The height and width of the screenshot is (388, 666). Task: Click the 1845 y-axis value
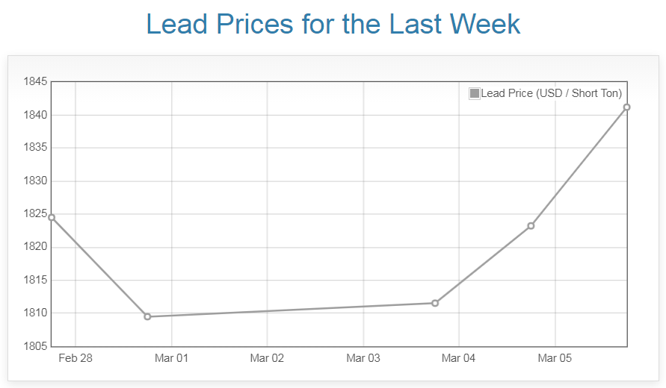coord(35,81)
